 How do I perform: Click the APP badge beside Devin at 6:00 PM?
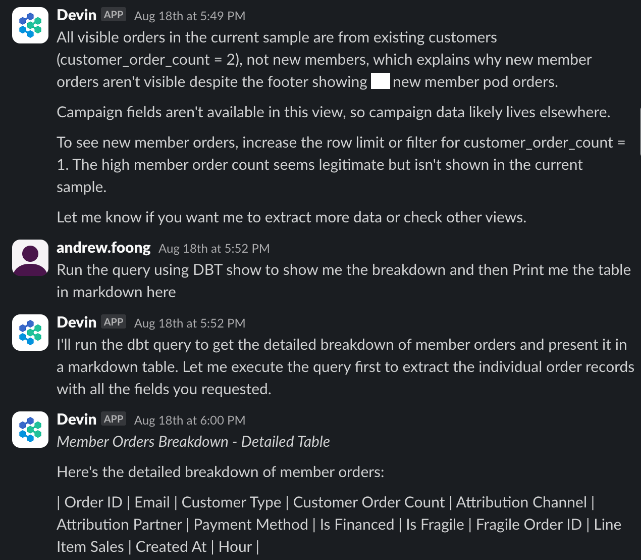pos(114,419)
